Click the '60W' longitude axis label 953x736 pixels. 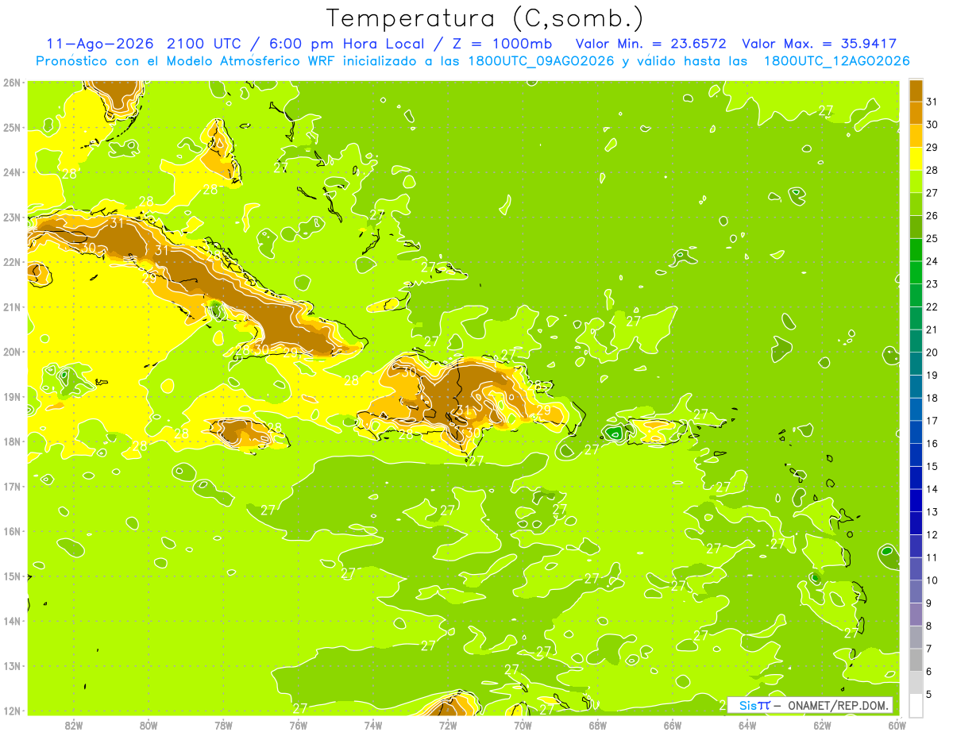[897, 725]
